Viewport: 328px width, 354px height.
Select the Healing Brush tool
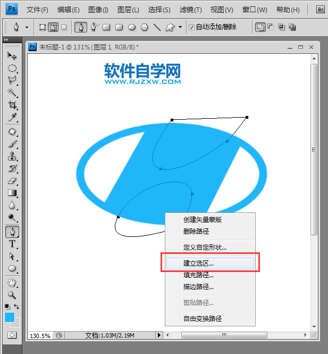click(12, 132)
